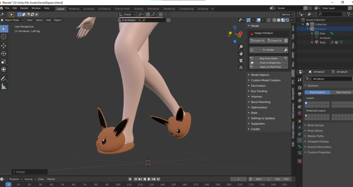Open the Texture properties checker icon
Viewport: 353px width, 187px height.
[300, 161]
